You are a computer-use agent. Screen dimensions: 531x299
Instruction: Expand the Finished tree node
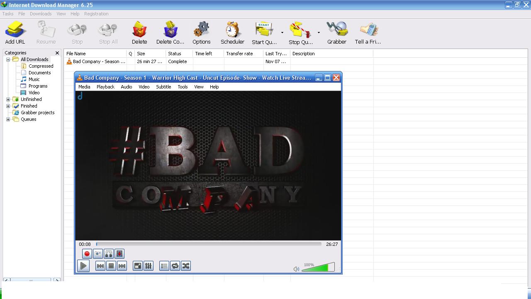[8, 106]
